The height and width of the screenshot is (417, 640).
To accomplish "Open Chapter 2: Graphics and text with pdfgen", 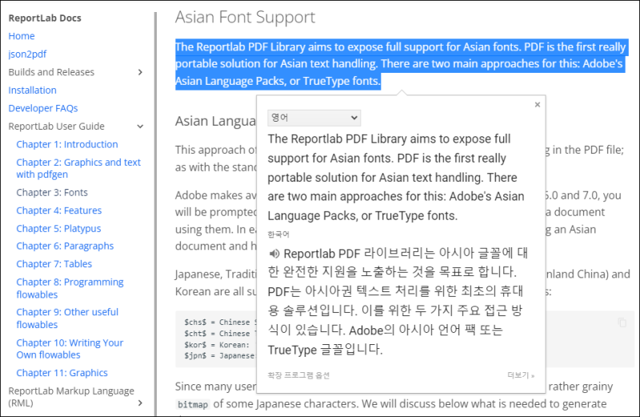I will [x=78, y=168].
